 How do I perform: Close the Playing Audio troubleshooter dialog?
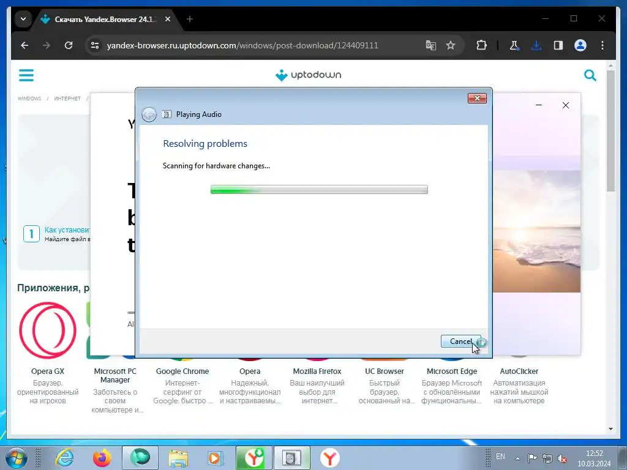[477, 99]
